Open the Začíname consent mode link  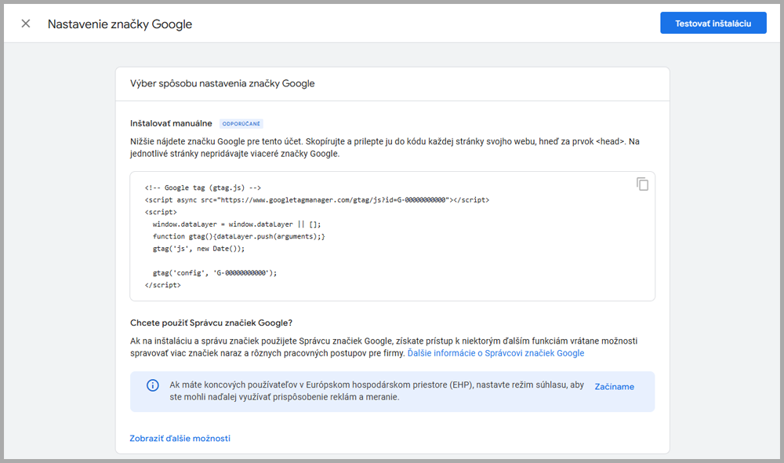coord(614,386)
